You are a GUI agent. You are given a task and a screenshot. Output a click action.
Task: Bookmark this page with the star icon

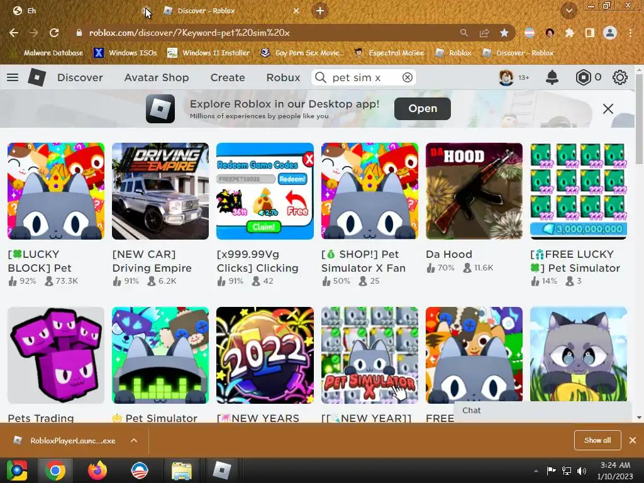(x=504, y=33)
